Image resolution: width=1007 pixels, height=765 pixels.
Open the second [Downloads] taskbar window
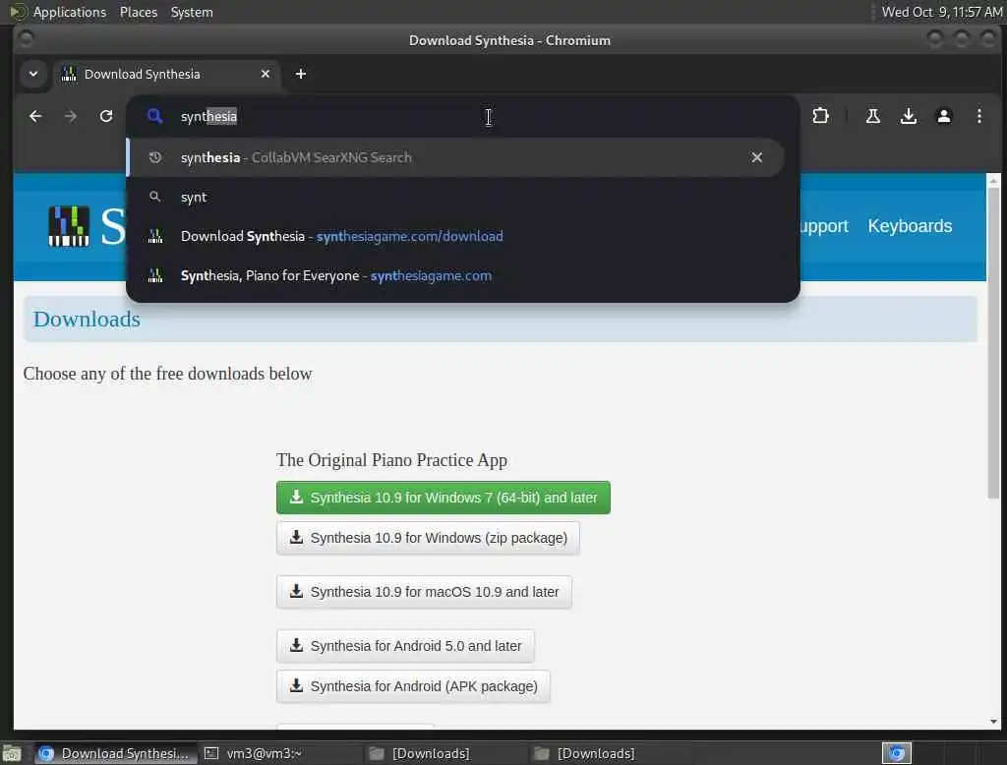click(x=611, y=753)
